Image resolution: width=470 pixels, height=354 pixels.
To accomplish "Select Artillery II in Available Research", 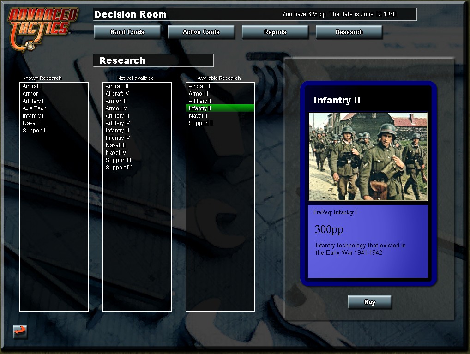I will (220, 101).
